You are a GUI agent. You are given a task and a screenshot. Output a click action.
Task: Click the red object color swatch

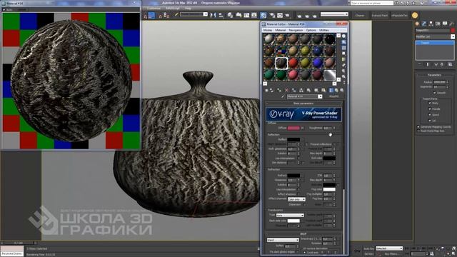coord(453,30)
